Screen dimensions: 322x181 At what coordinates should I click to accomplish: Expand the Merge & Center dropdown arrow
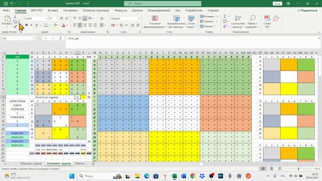coord(106,25)
